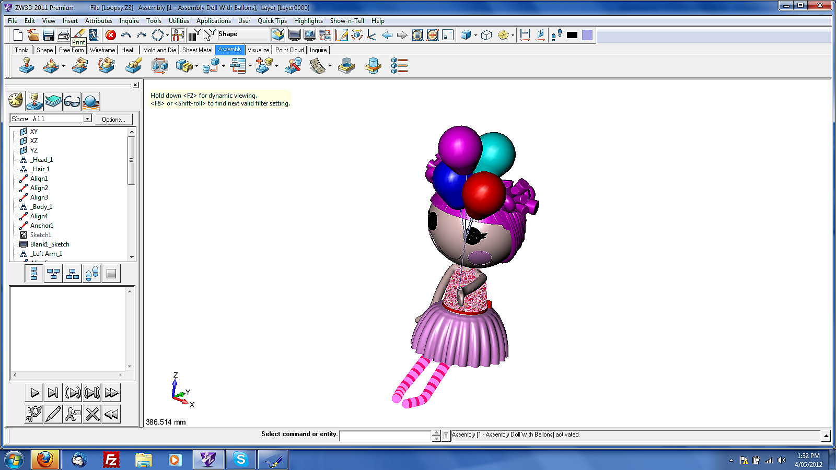Click the red cancel X icon
Viewport: 836px width, 470px height.
pos(111,35)
